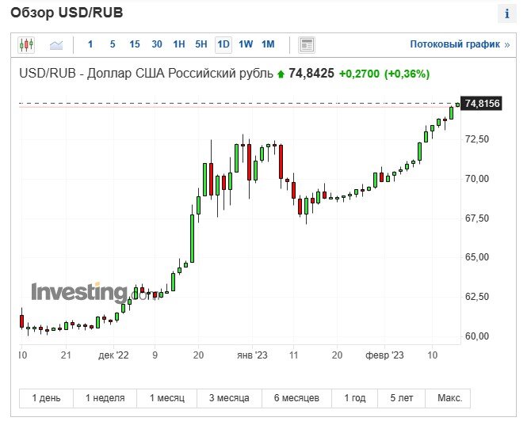Click the февр '23 date axis label
The image size is (531, 425).
[x=384, y=355]
